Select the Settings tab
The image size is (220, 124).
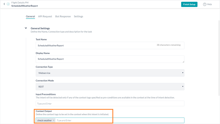pyautogui.click(x=78, y=16)
